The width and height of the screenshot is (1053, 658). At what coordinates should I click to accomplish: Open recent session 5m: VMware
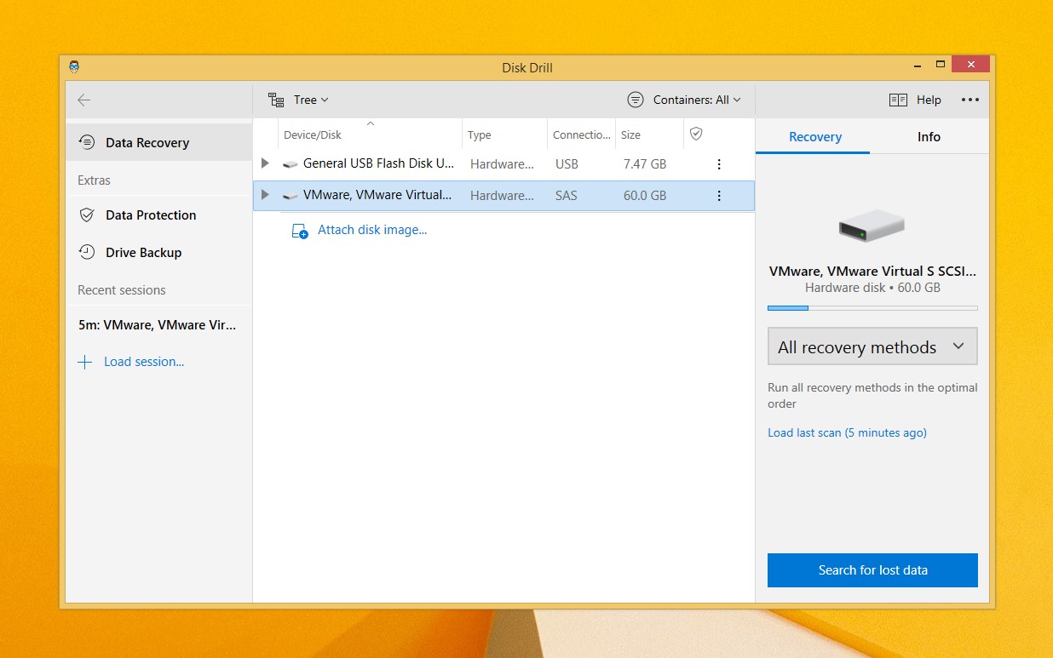click(158, 324)
